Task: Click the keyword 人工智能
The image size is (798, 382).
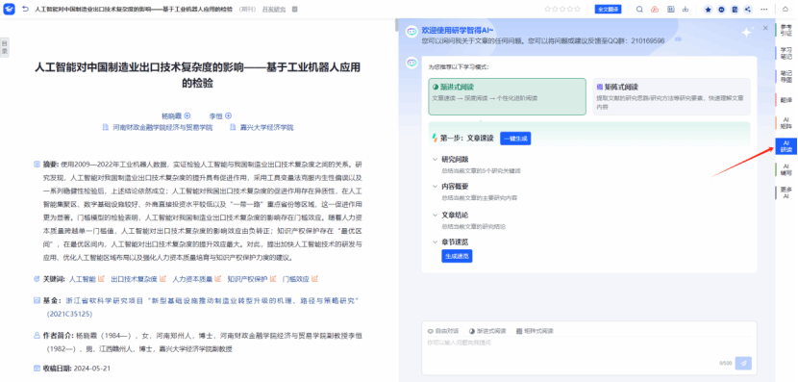Action: pos(83,279)
